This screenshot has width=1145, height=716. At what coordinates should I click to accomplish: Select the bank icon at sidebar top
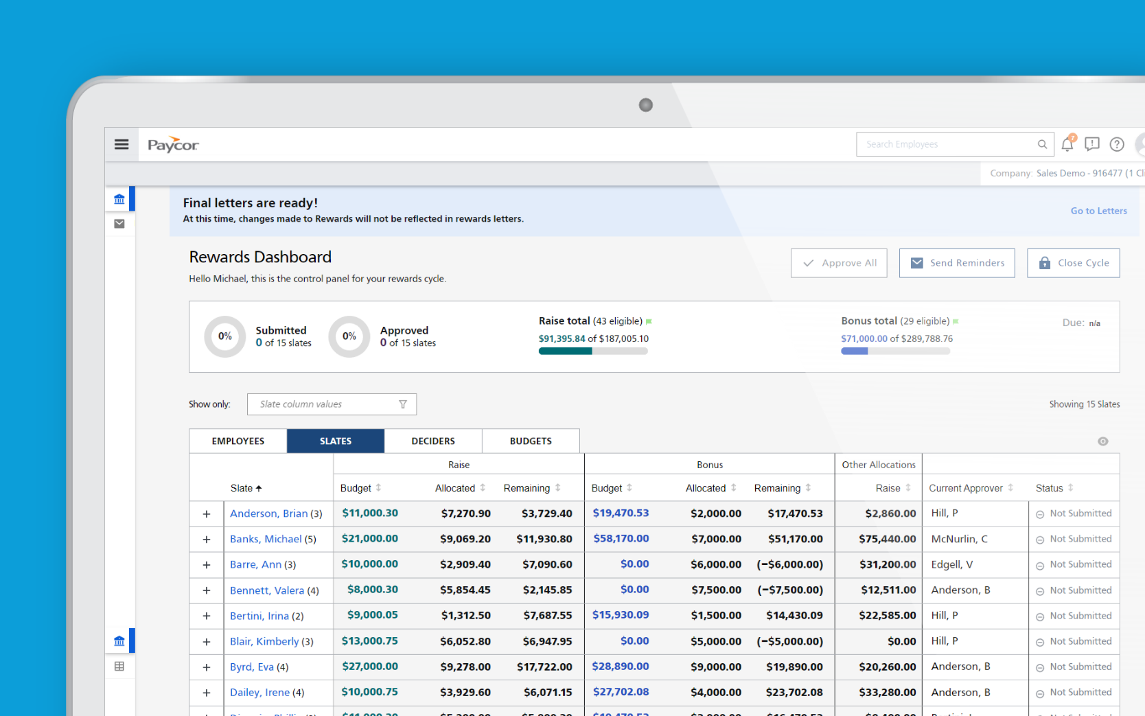pos(119,198)
